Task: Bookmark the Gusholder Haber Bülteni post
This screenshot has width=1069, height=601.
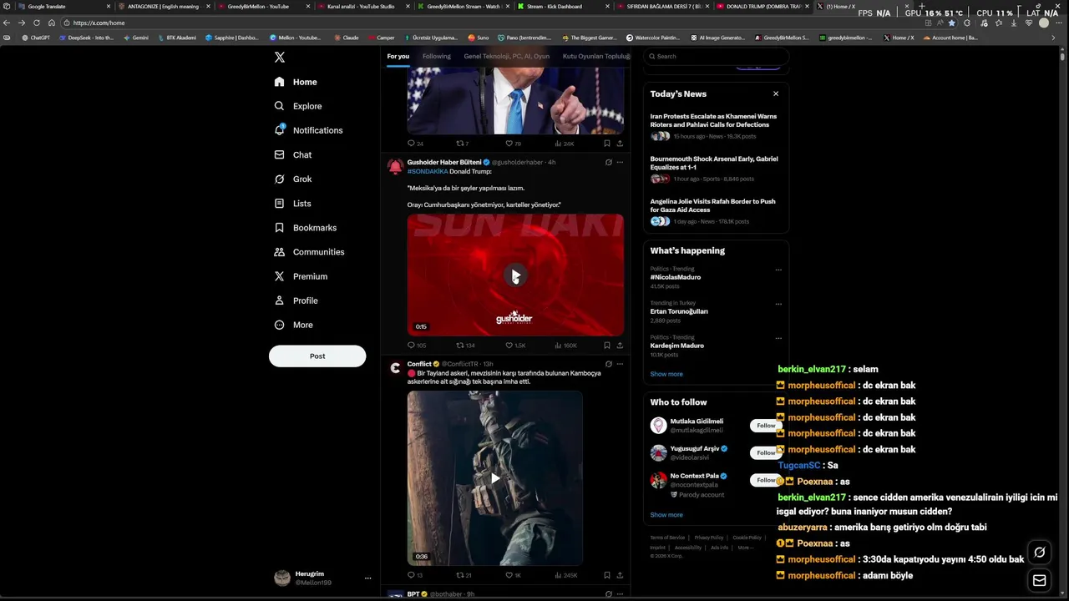Action: point(607,345)
